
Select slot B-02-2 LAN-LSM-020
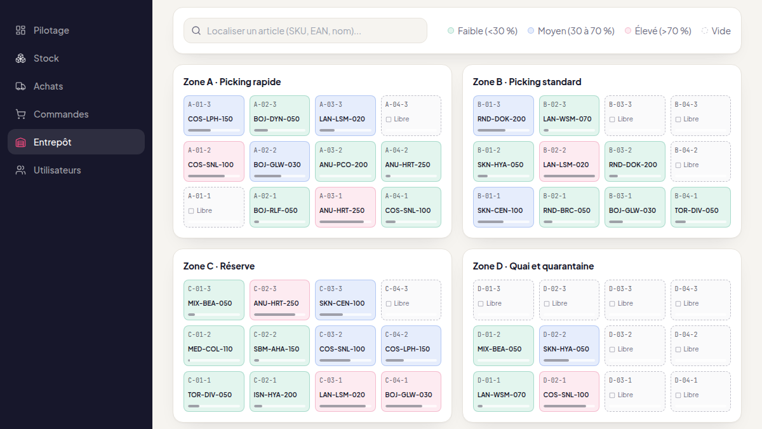[x=569, y=161]
